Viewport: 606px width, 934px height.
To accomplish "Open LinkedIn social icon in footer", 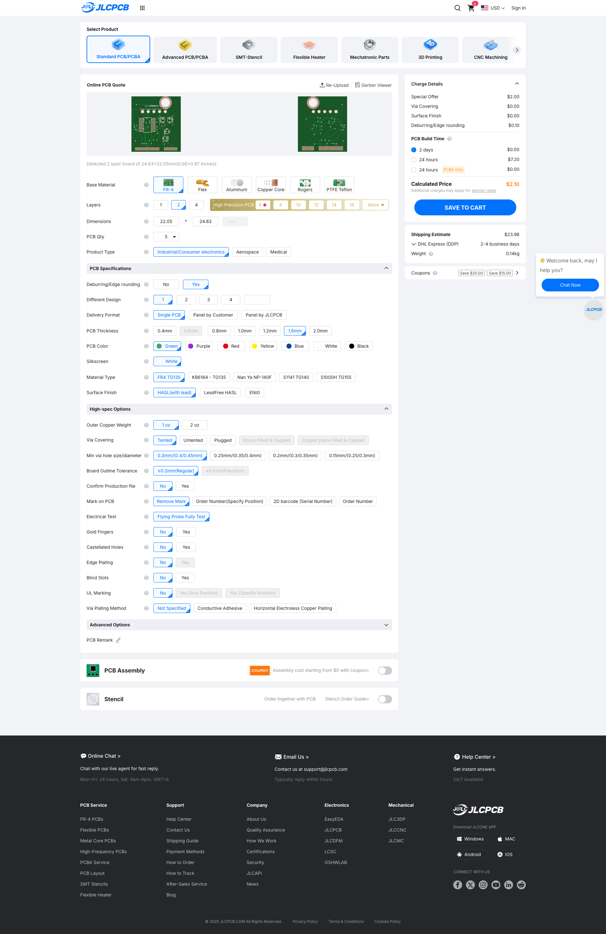I will pyautogui.click(x=509, y=885).
